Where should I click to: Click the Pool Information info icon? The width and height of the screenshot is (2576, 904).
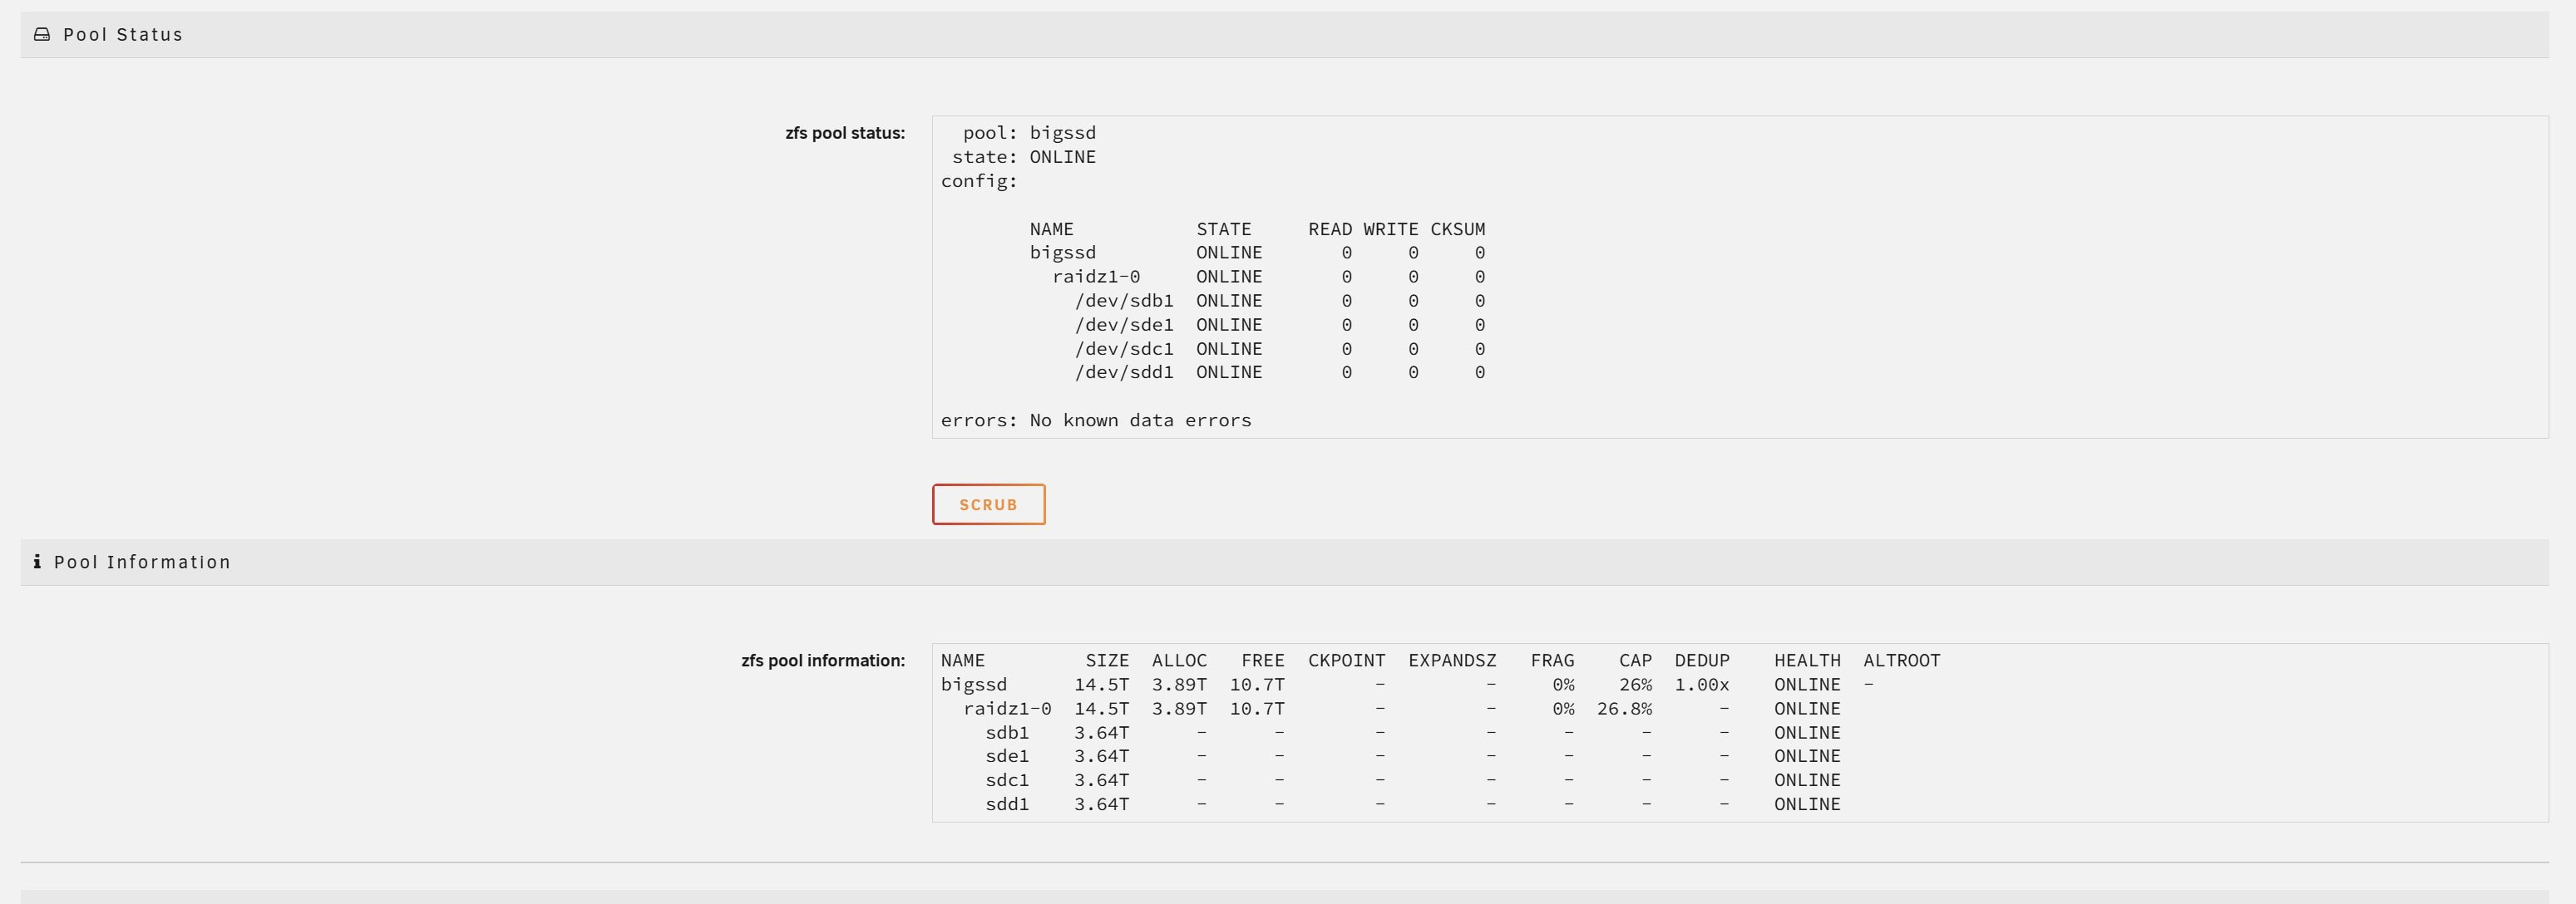click(37, 563)
